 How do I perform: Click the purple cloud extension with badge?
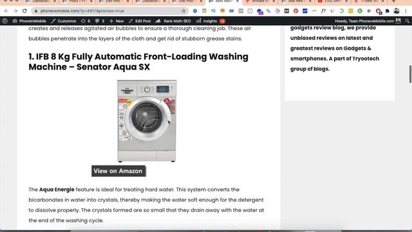(x=259, y=12)
